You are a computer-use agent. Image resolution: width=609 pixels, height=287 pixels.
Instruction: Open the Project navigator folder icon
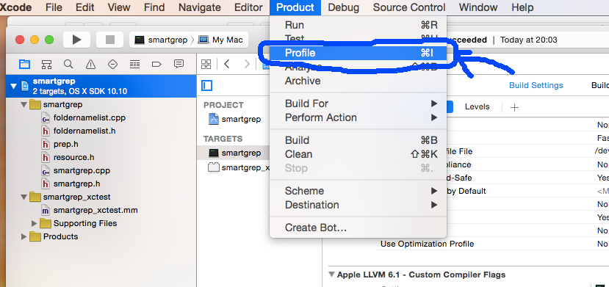point(24,65)
